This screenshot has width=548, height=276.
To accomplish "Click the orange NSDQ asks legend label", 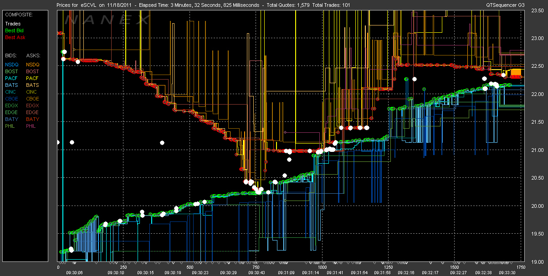I will point(33,65).
